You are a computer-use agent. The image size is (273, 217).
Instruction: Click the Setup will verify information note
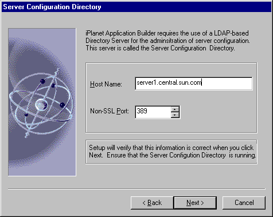pyautogui.click(x=172, y=151)
